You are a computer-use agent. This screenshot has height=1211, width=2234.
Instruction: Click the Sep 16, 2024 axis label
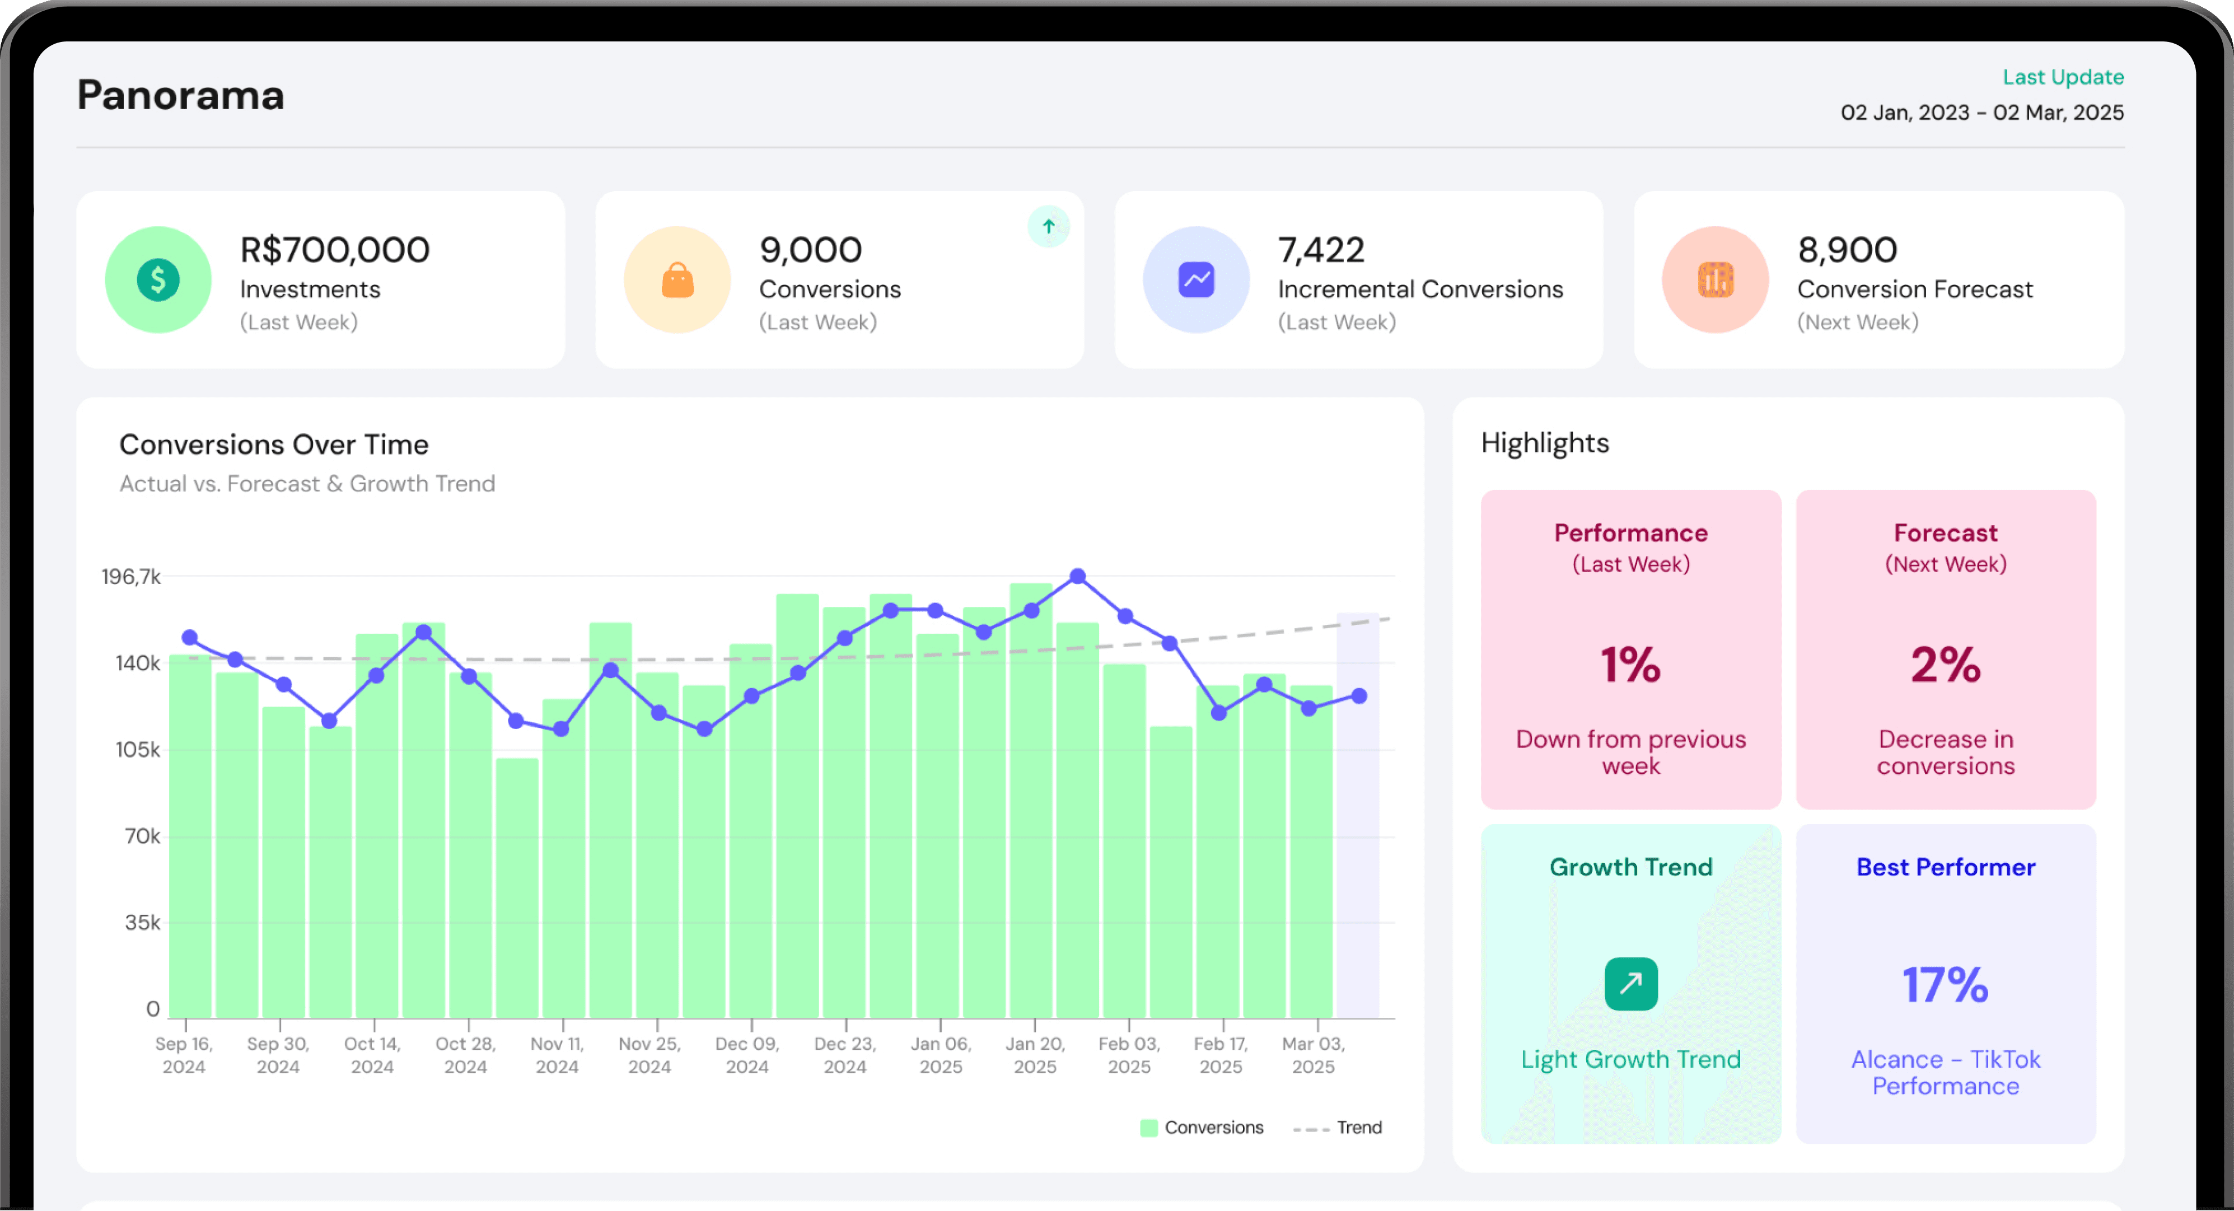(x=184, y=1055)
